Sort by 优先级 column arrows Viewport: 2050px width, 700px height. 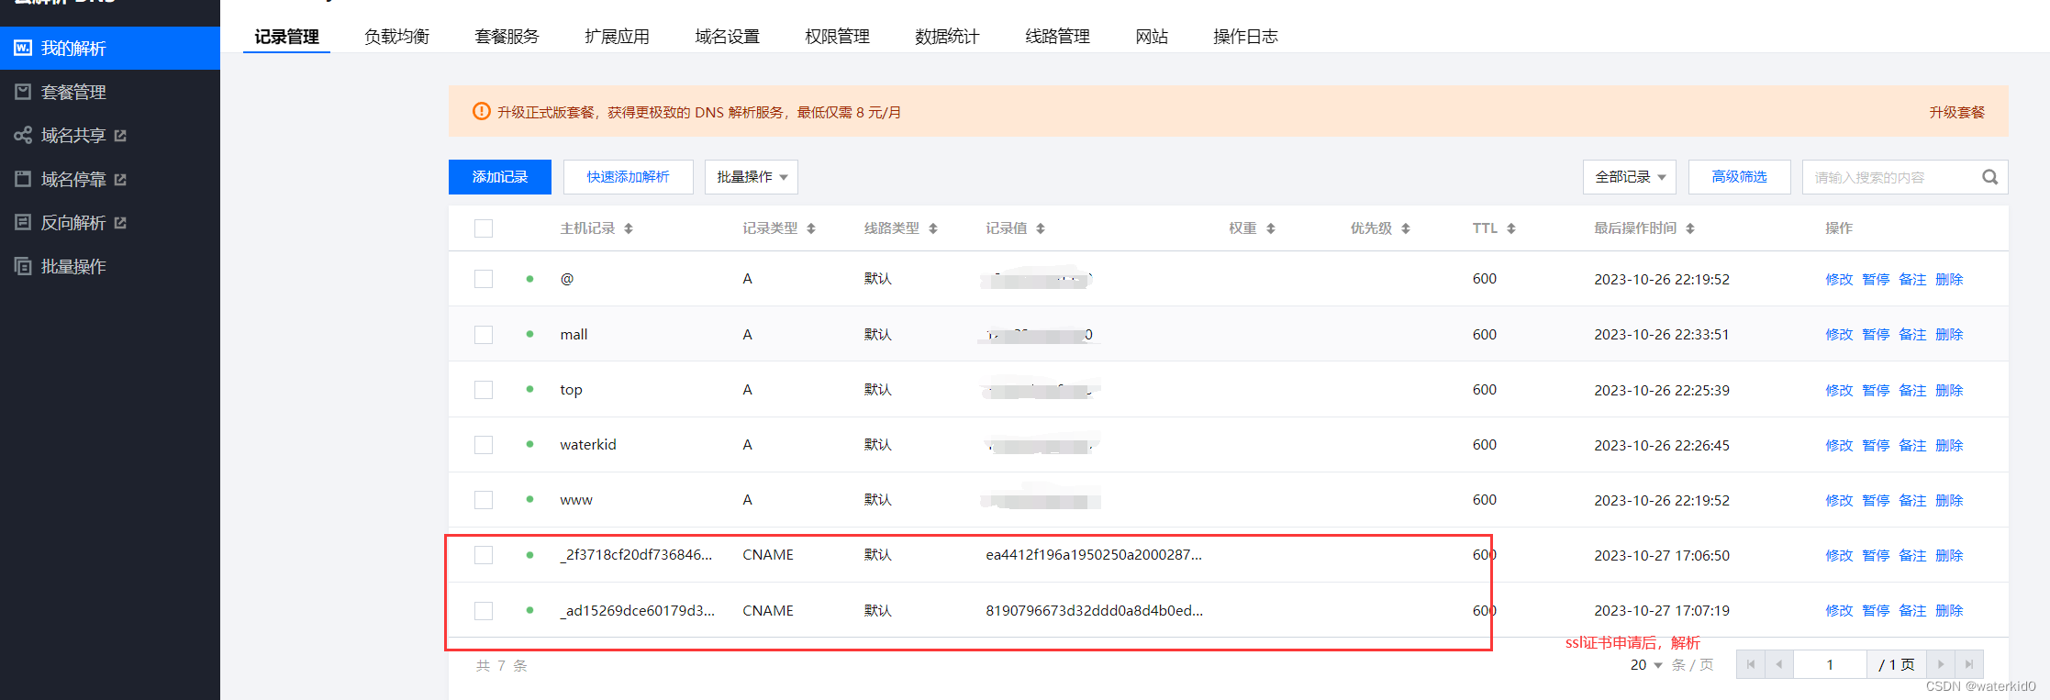(x=1406, y=228)
